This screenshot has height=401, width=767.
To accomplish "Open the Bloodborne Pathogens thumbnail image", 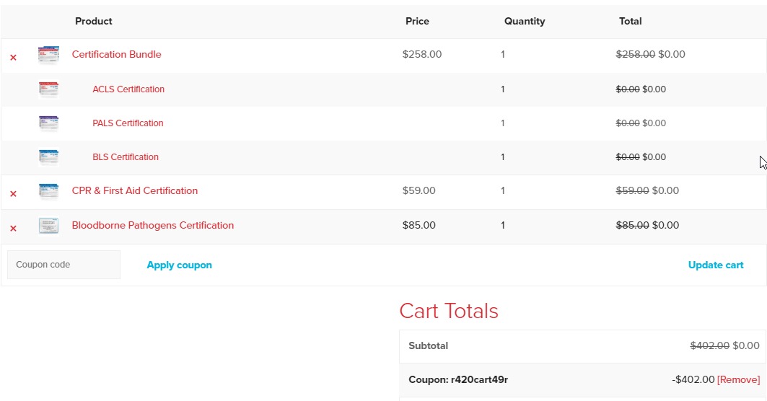I will click(x=48, y=226).
